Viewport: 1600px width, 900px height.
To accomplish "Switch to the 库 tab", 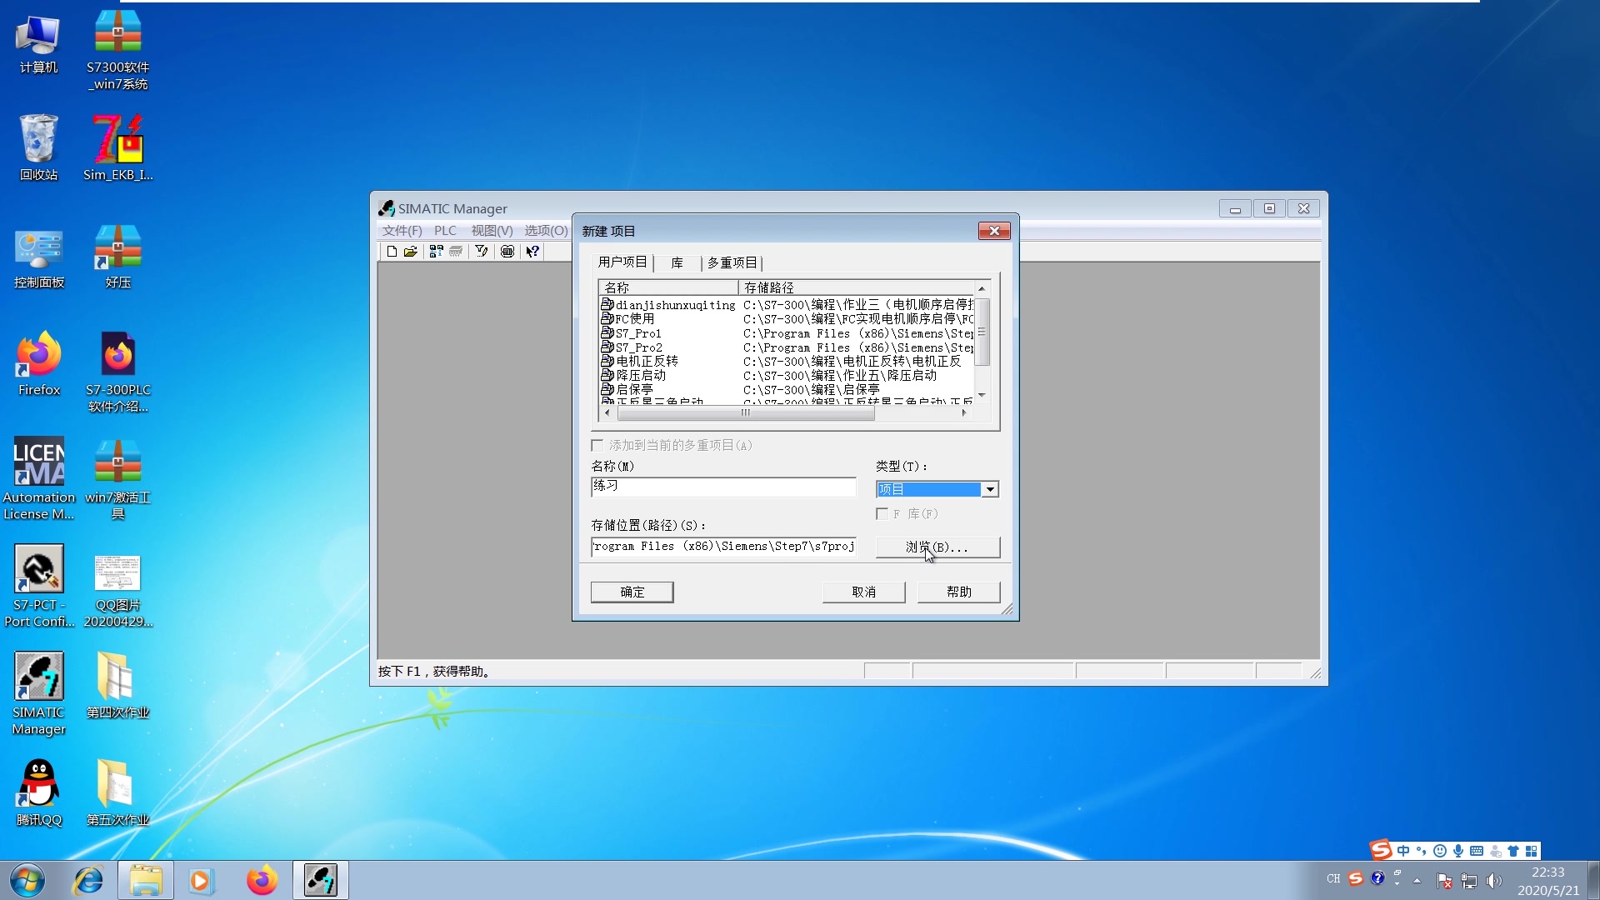I will (677, 263).
